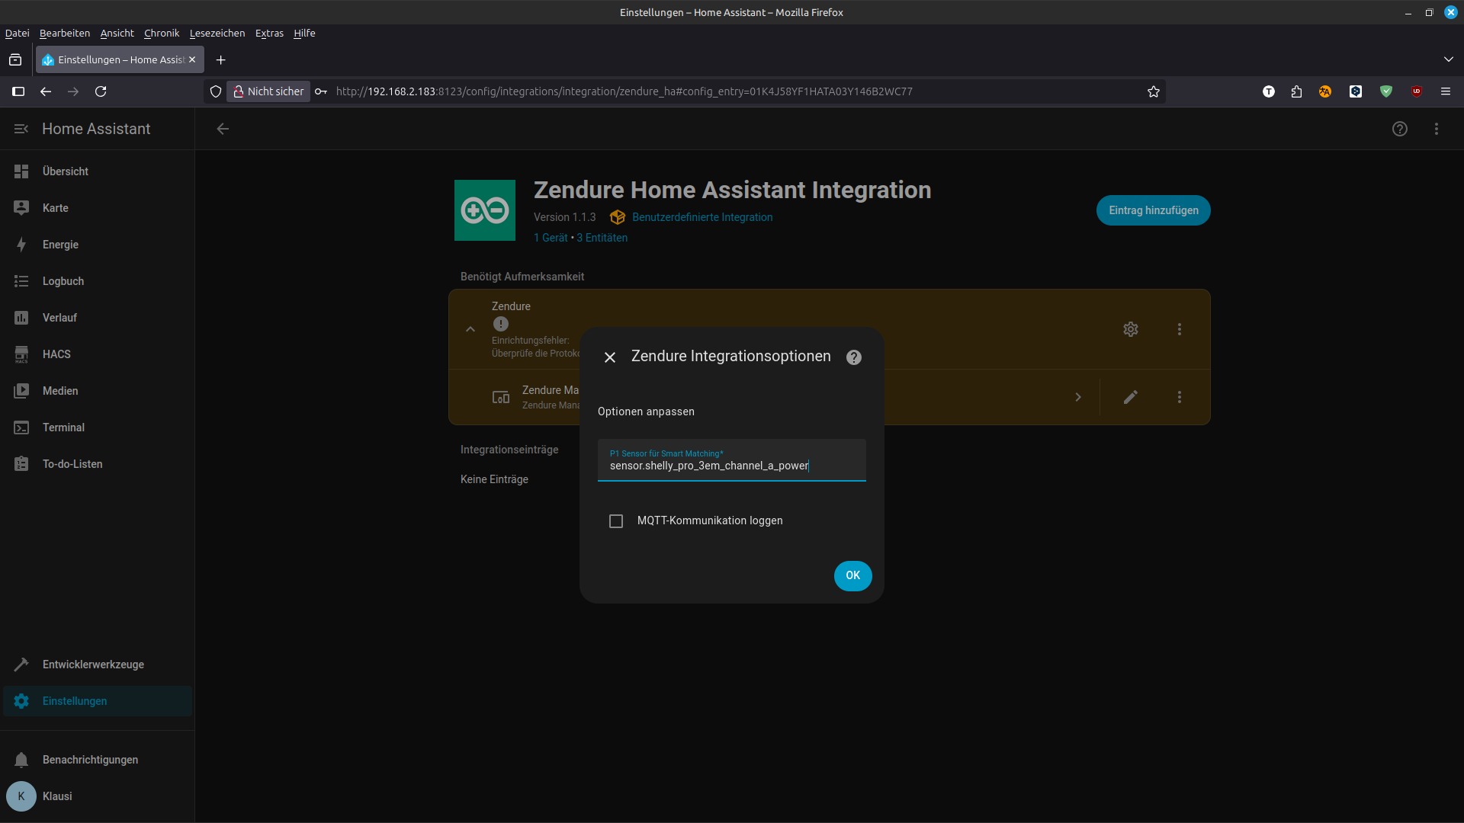This screenshot has width=1464, height=823.
Task: Open the 3 Entitäten link
Action: pyautogui.click(x=602, y=238)
